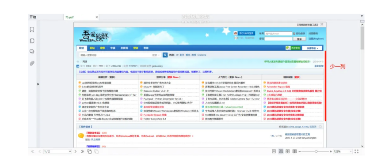Open the attachments paperclip icon
The height and width of the screenshot is (162, 385).
(x=32, y=63)
